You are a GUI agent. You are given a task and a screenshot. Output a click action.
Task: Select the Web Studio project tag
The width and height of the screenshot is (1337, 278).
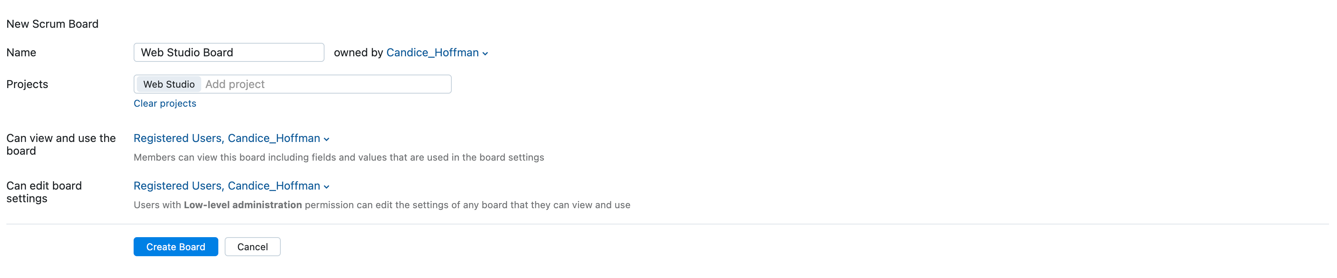(169, 84)
